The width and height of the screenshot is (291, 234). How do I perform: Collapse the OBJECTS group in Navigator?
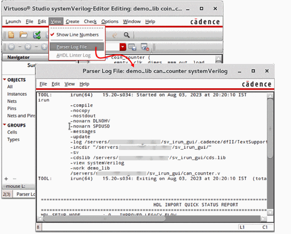tap(5, 79)
